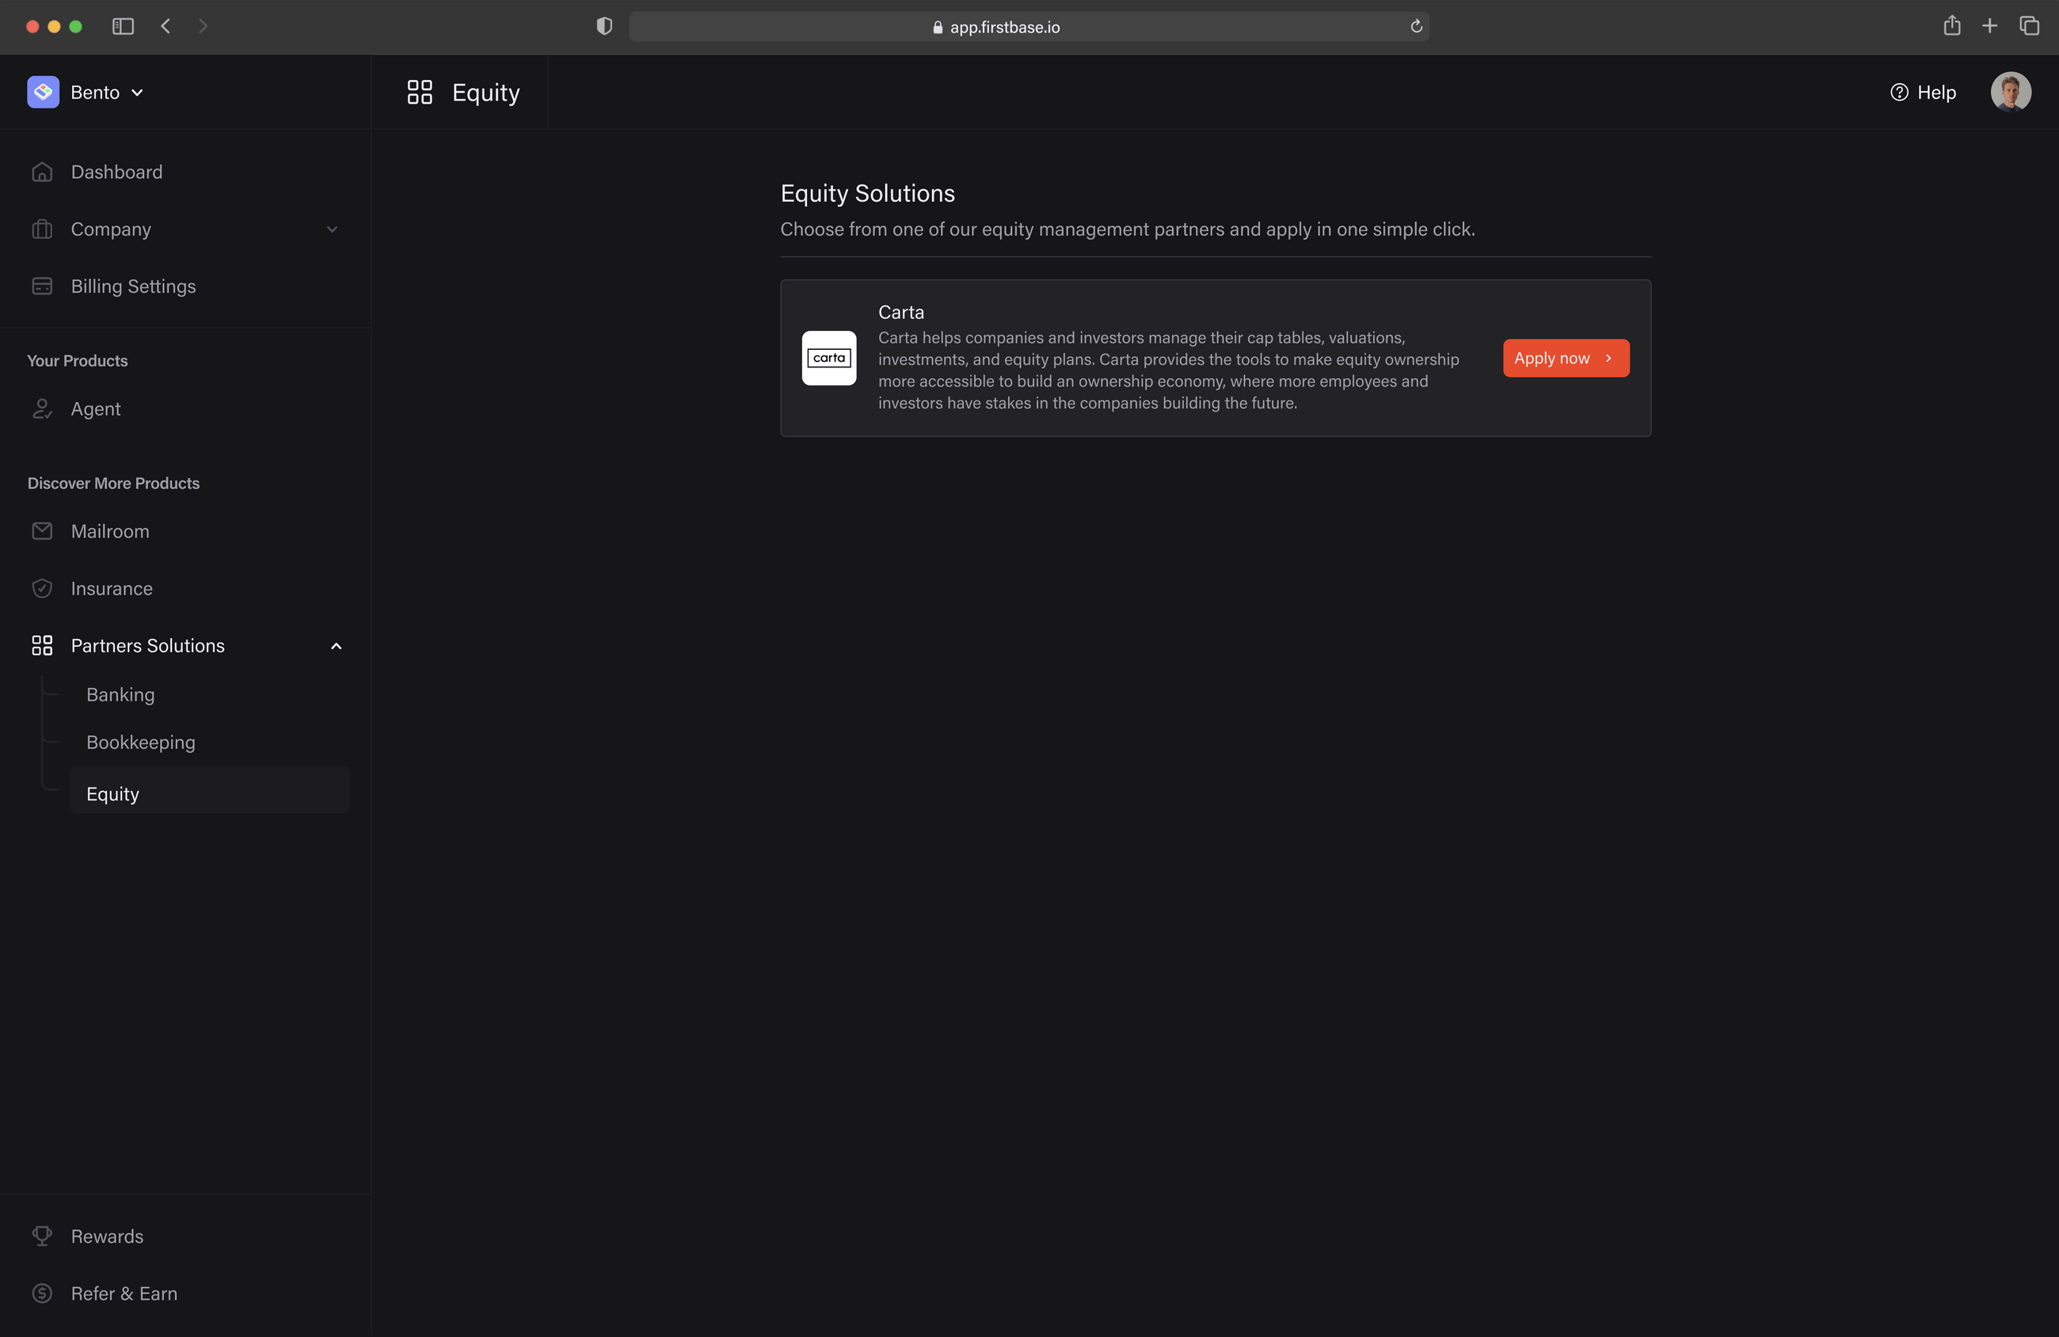Click the Carta logo thumbnail

[828, 357]
